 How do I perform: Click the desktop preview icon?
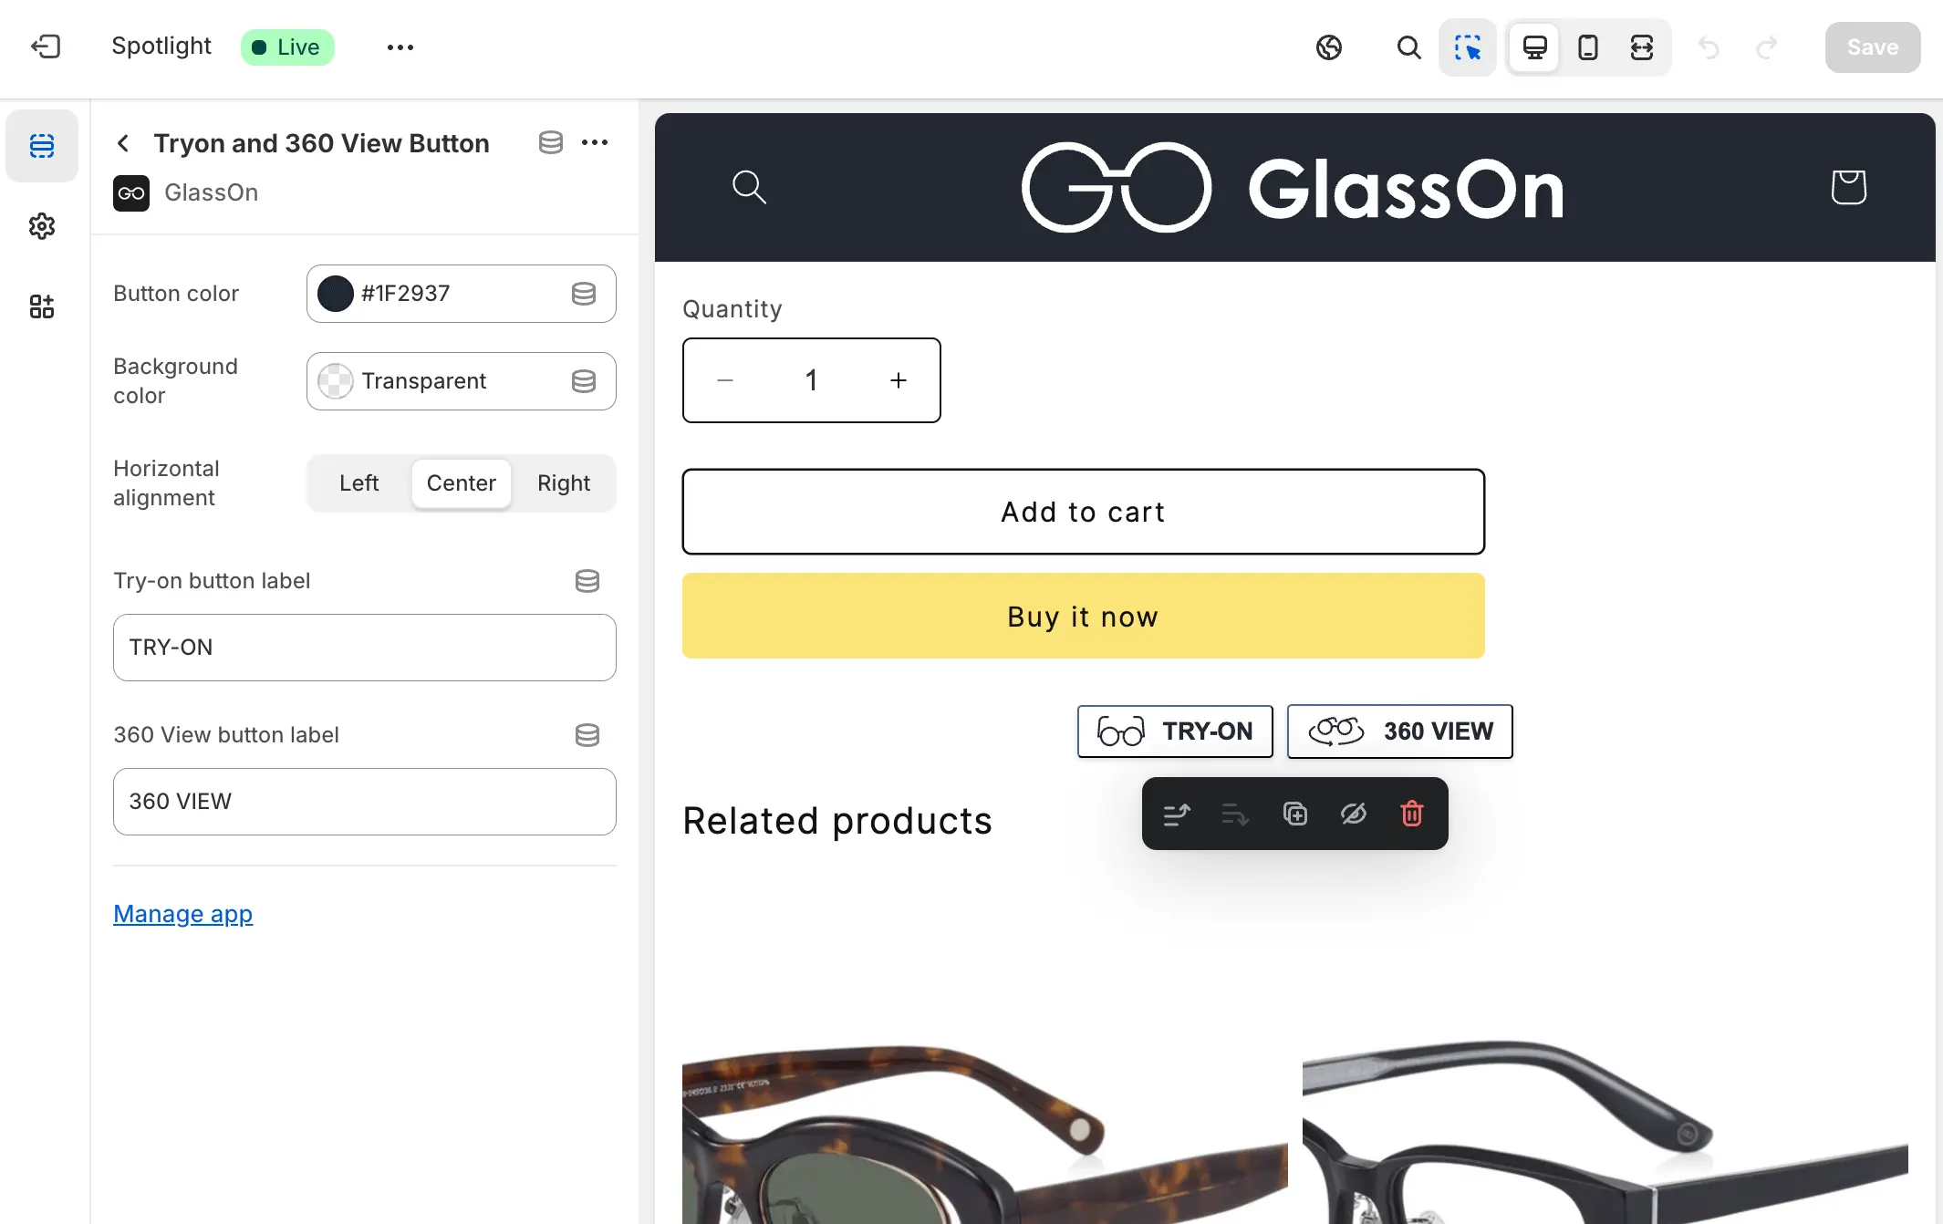pyautogui.click(x=1533, y=47)
